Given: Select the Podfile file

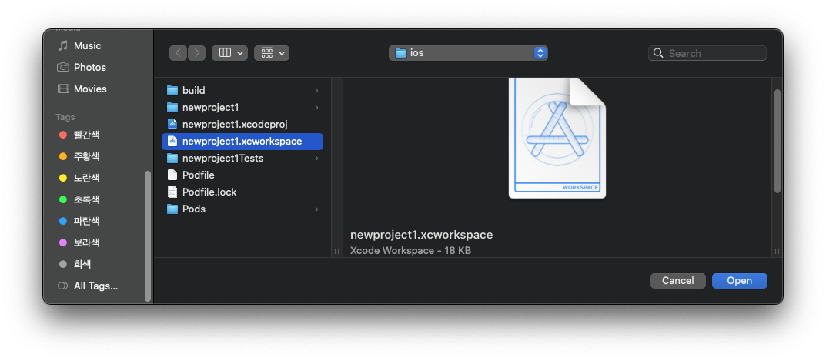Looking at the screenshot, I should pyautogui.click(x=242, y=175).
